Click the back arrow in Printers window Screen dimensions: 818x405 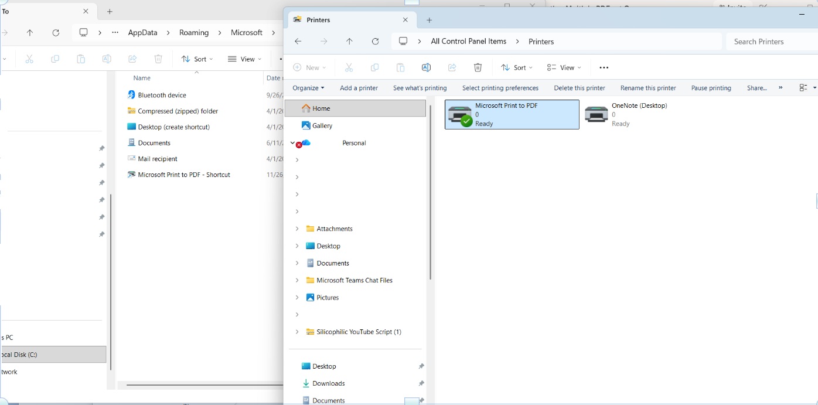[298, 42]
